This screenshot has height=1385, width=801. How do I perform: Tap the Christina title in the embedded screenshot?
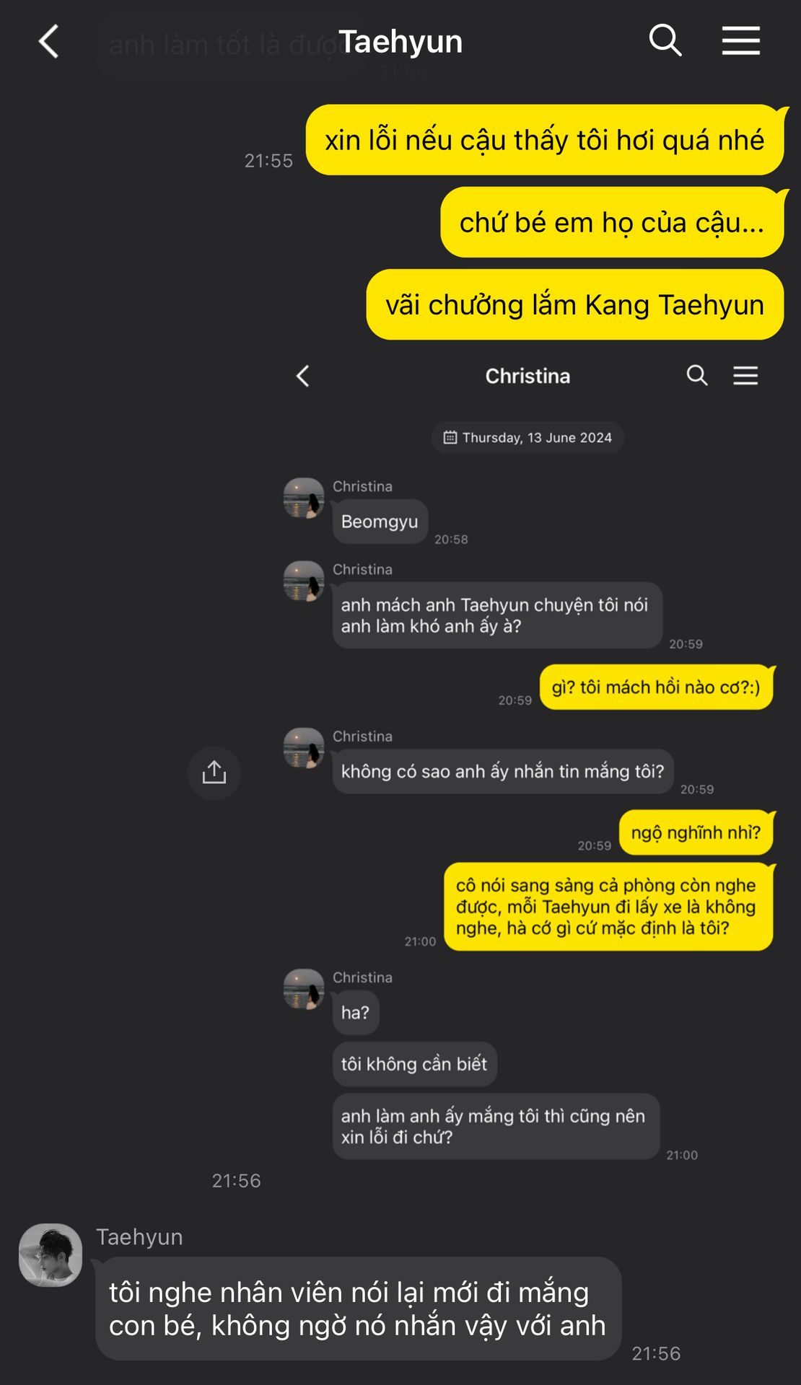[528, 376]
